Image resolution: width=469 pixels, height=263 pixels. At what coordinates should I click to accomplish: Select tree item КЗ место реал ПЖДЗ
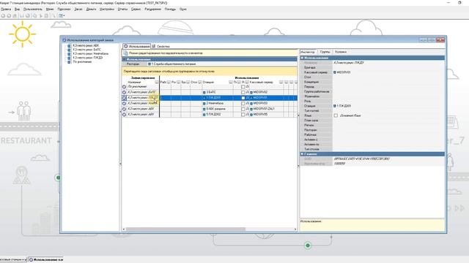[88, 58]
